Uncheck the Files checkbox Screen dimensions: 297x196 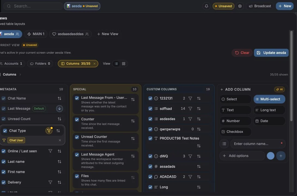[x=77, y=176]
